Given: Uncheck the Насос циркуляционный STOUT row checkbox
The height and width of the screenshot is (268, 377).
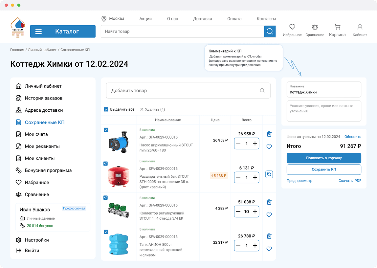Looking at the screenshot, I should pyautogui.click(x=106, y=130).
